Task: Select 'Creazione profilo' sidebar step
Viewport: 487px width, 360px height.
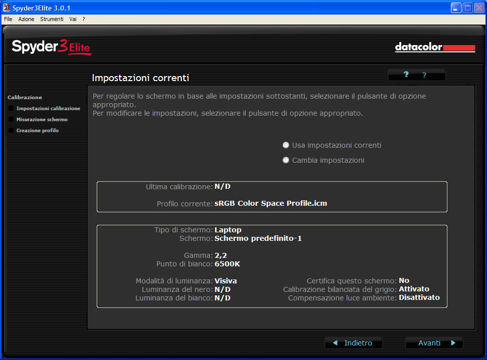Action: [38, 130]
